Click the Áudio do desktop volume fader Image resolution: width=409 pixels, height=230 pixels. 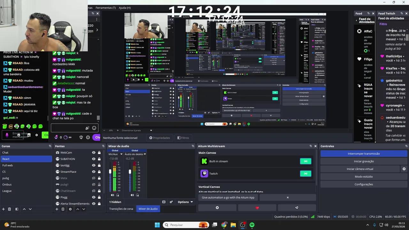pos(130,172)
